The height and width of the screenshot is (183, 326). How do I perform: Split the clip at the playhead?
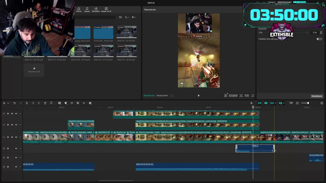27,103
